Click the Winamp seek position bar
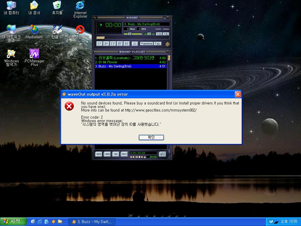Screen dimensions: 301x226 133,38
